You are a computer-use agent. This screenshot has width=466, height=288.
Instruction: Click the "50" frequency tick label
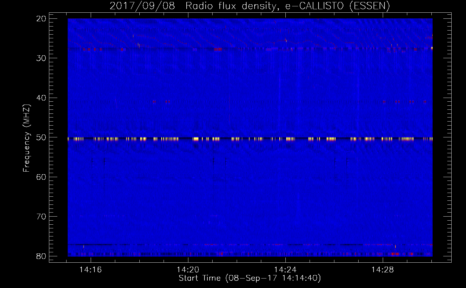tap(41, 137)
